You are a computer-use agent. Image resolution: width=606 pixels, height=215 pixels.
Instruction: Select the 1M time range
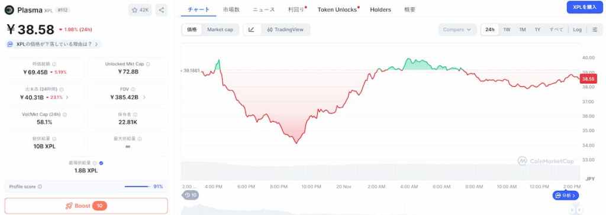[522, 30]
